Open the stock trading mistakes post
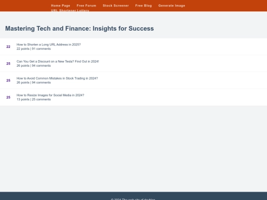 point(57,78)
